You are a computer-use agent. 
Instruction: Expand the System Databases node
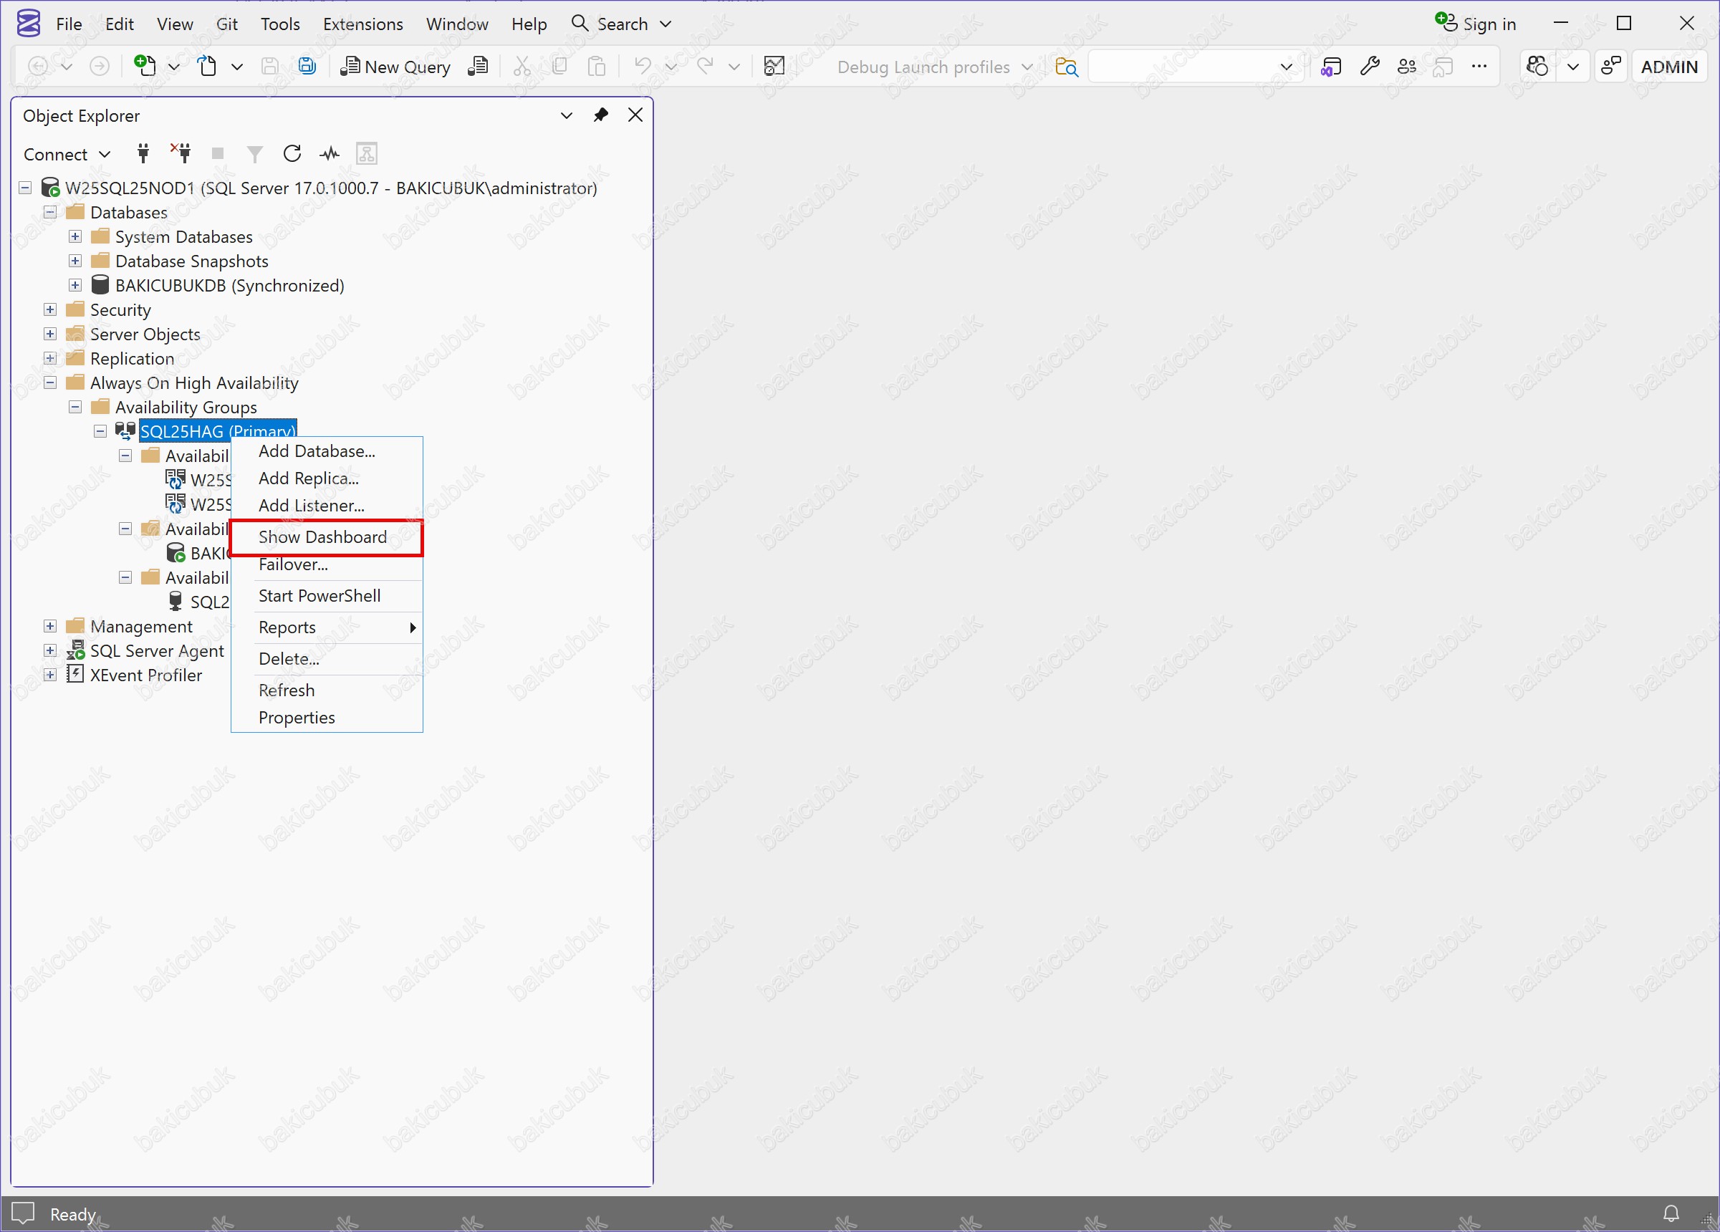[x=75, y=236]
